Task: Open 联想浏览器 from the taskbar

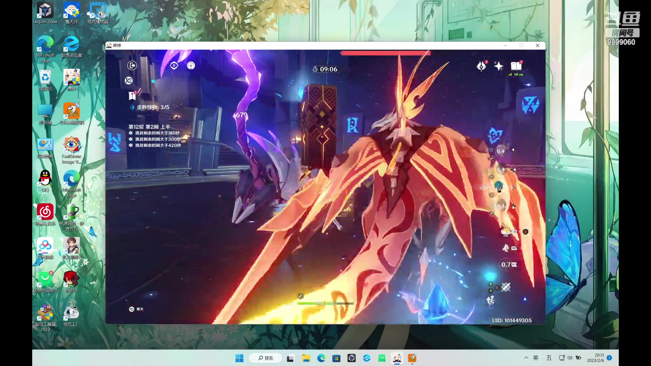Action: [x=367, y=358]
